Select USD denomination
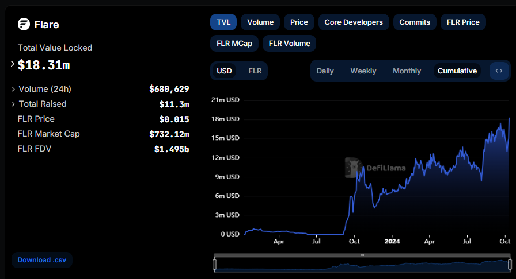This screenshot has width=516, height=279. click(x=224, y=71)
